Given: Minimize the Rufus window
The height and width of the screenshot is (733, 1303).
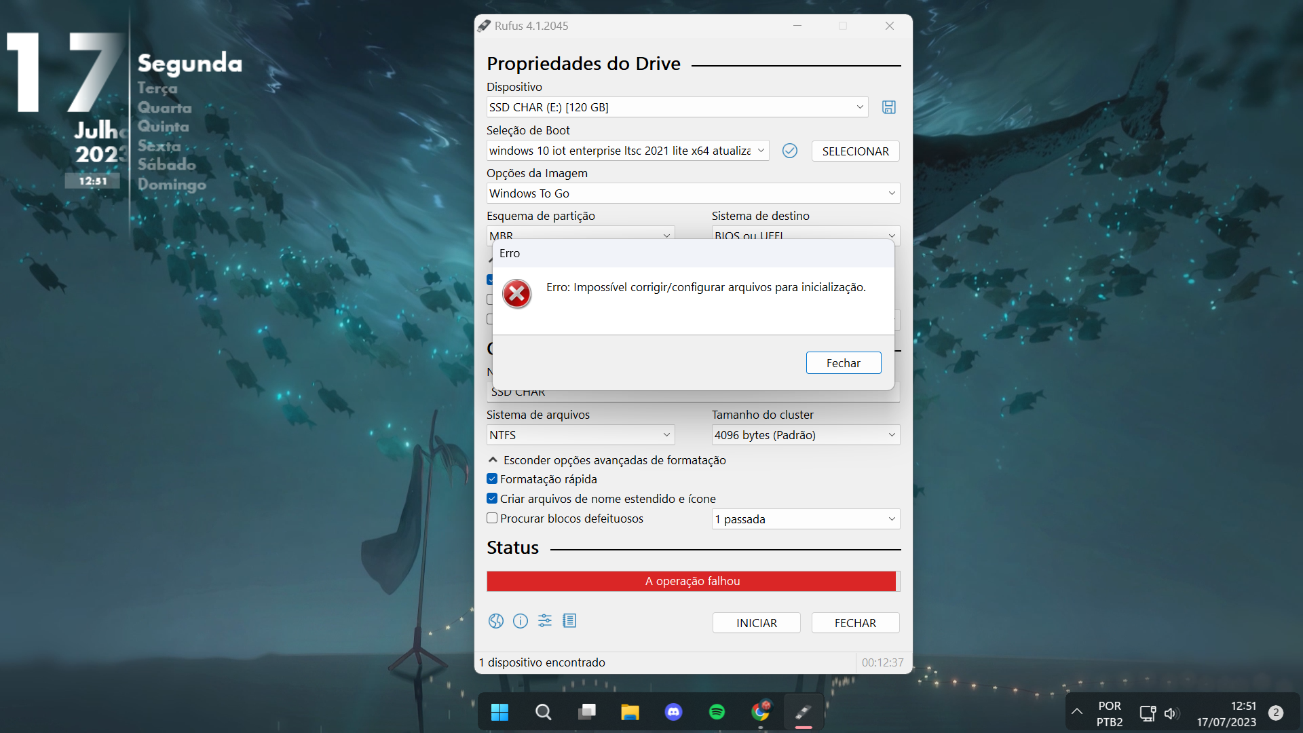Looking at the screenshot, I should [797, 26].
